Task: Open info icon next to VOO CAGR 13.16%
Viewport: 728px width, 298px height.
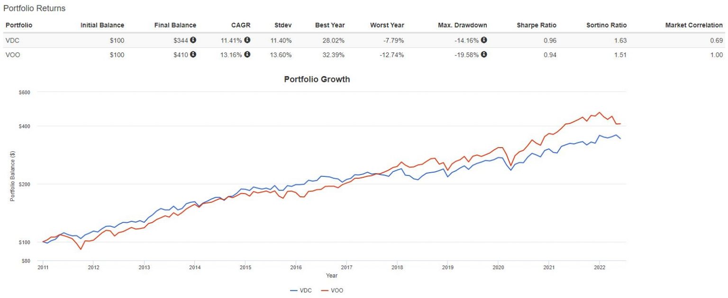Action: (x=247, y=54)
